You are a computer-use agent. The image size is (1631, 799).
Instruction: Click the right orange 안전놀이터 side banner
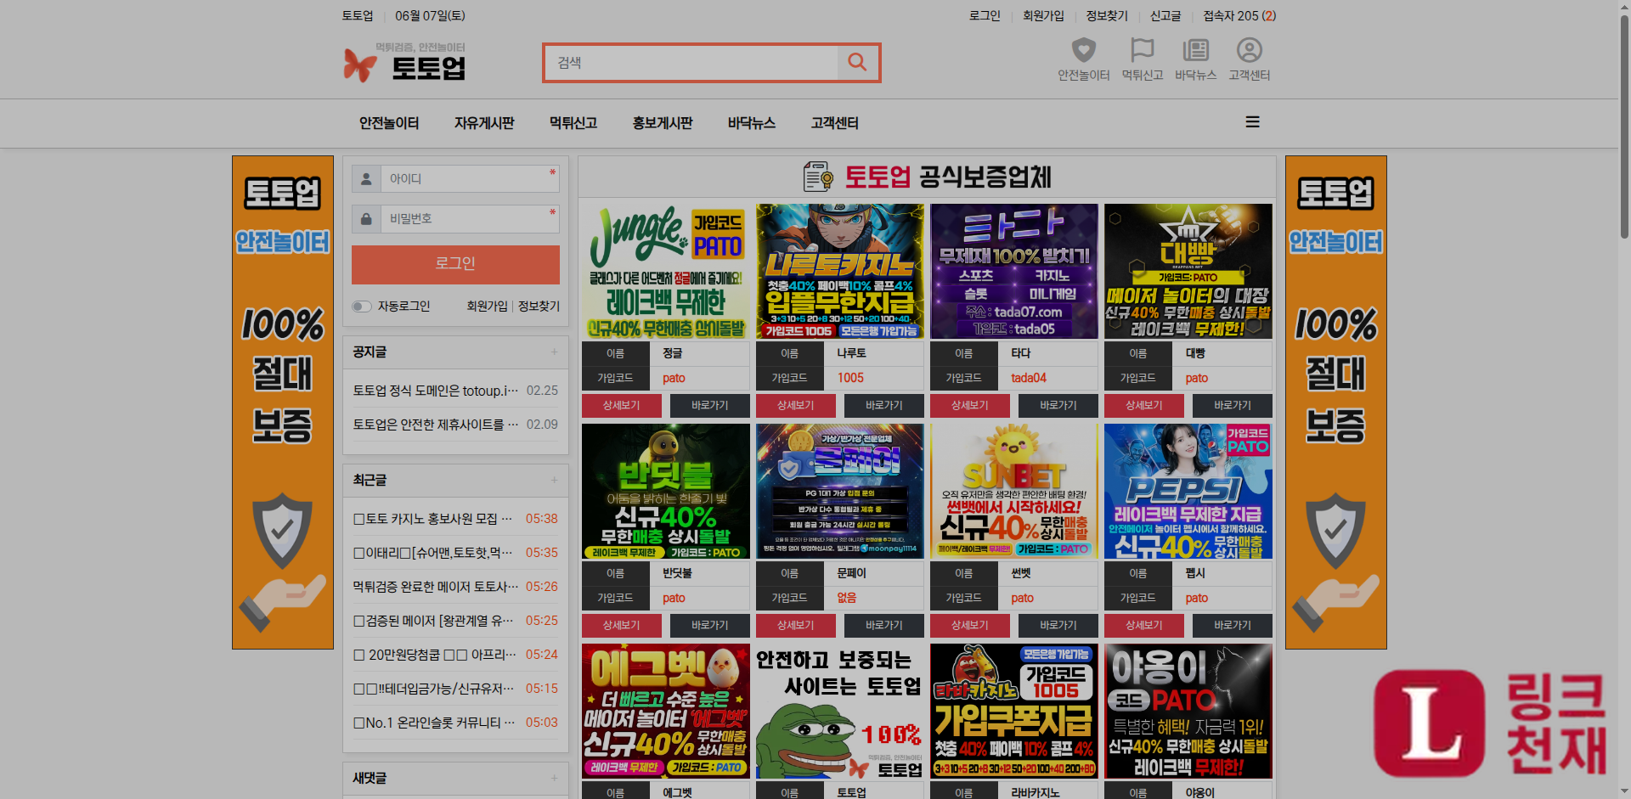click(1336, 402)
